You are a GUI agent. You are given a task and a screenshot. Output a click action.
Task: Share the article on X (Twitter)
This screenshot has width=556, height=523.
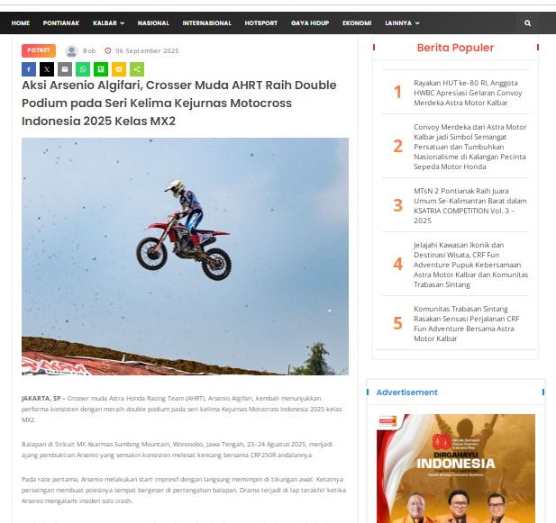coord(47,69)
